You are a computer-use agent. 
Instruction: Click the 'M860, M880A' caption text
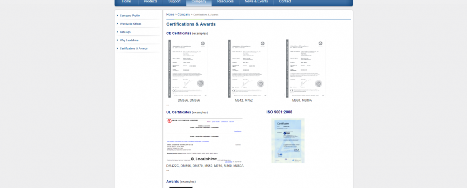pyautogui.click(x=302, y=101)
